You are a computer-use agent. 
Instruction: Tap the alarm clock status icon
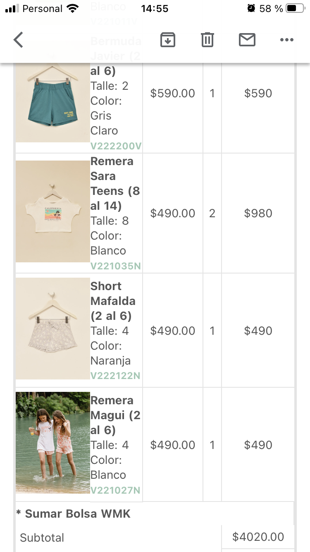click(251, 8)
